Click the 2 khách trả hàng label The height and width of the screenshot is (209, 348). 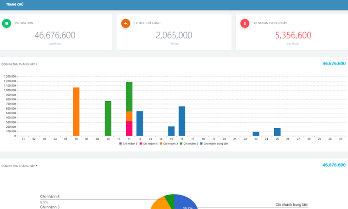coord(147,23)
